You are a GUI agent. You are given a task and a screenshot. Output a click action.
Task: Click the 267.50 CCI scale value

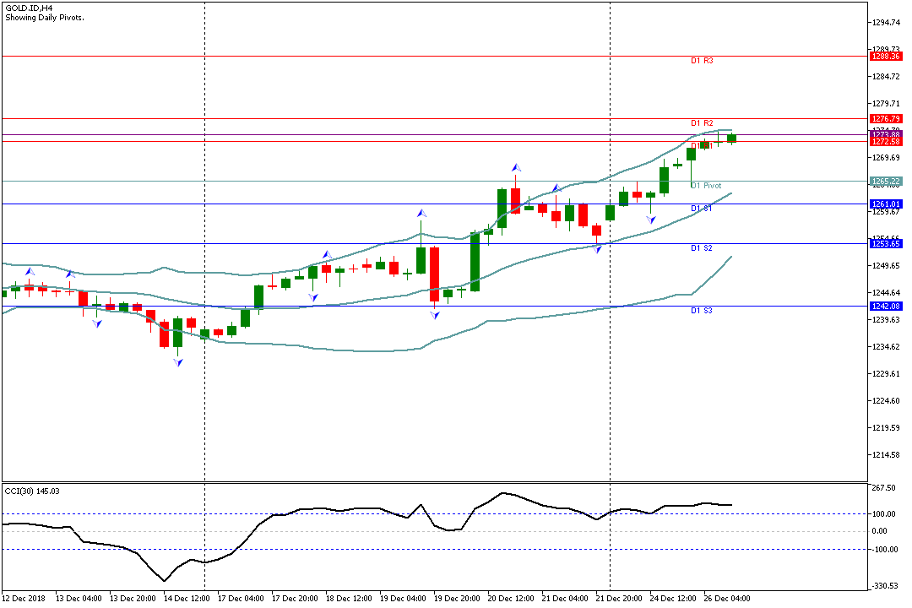[884, 488]
